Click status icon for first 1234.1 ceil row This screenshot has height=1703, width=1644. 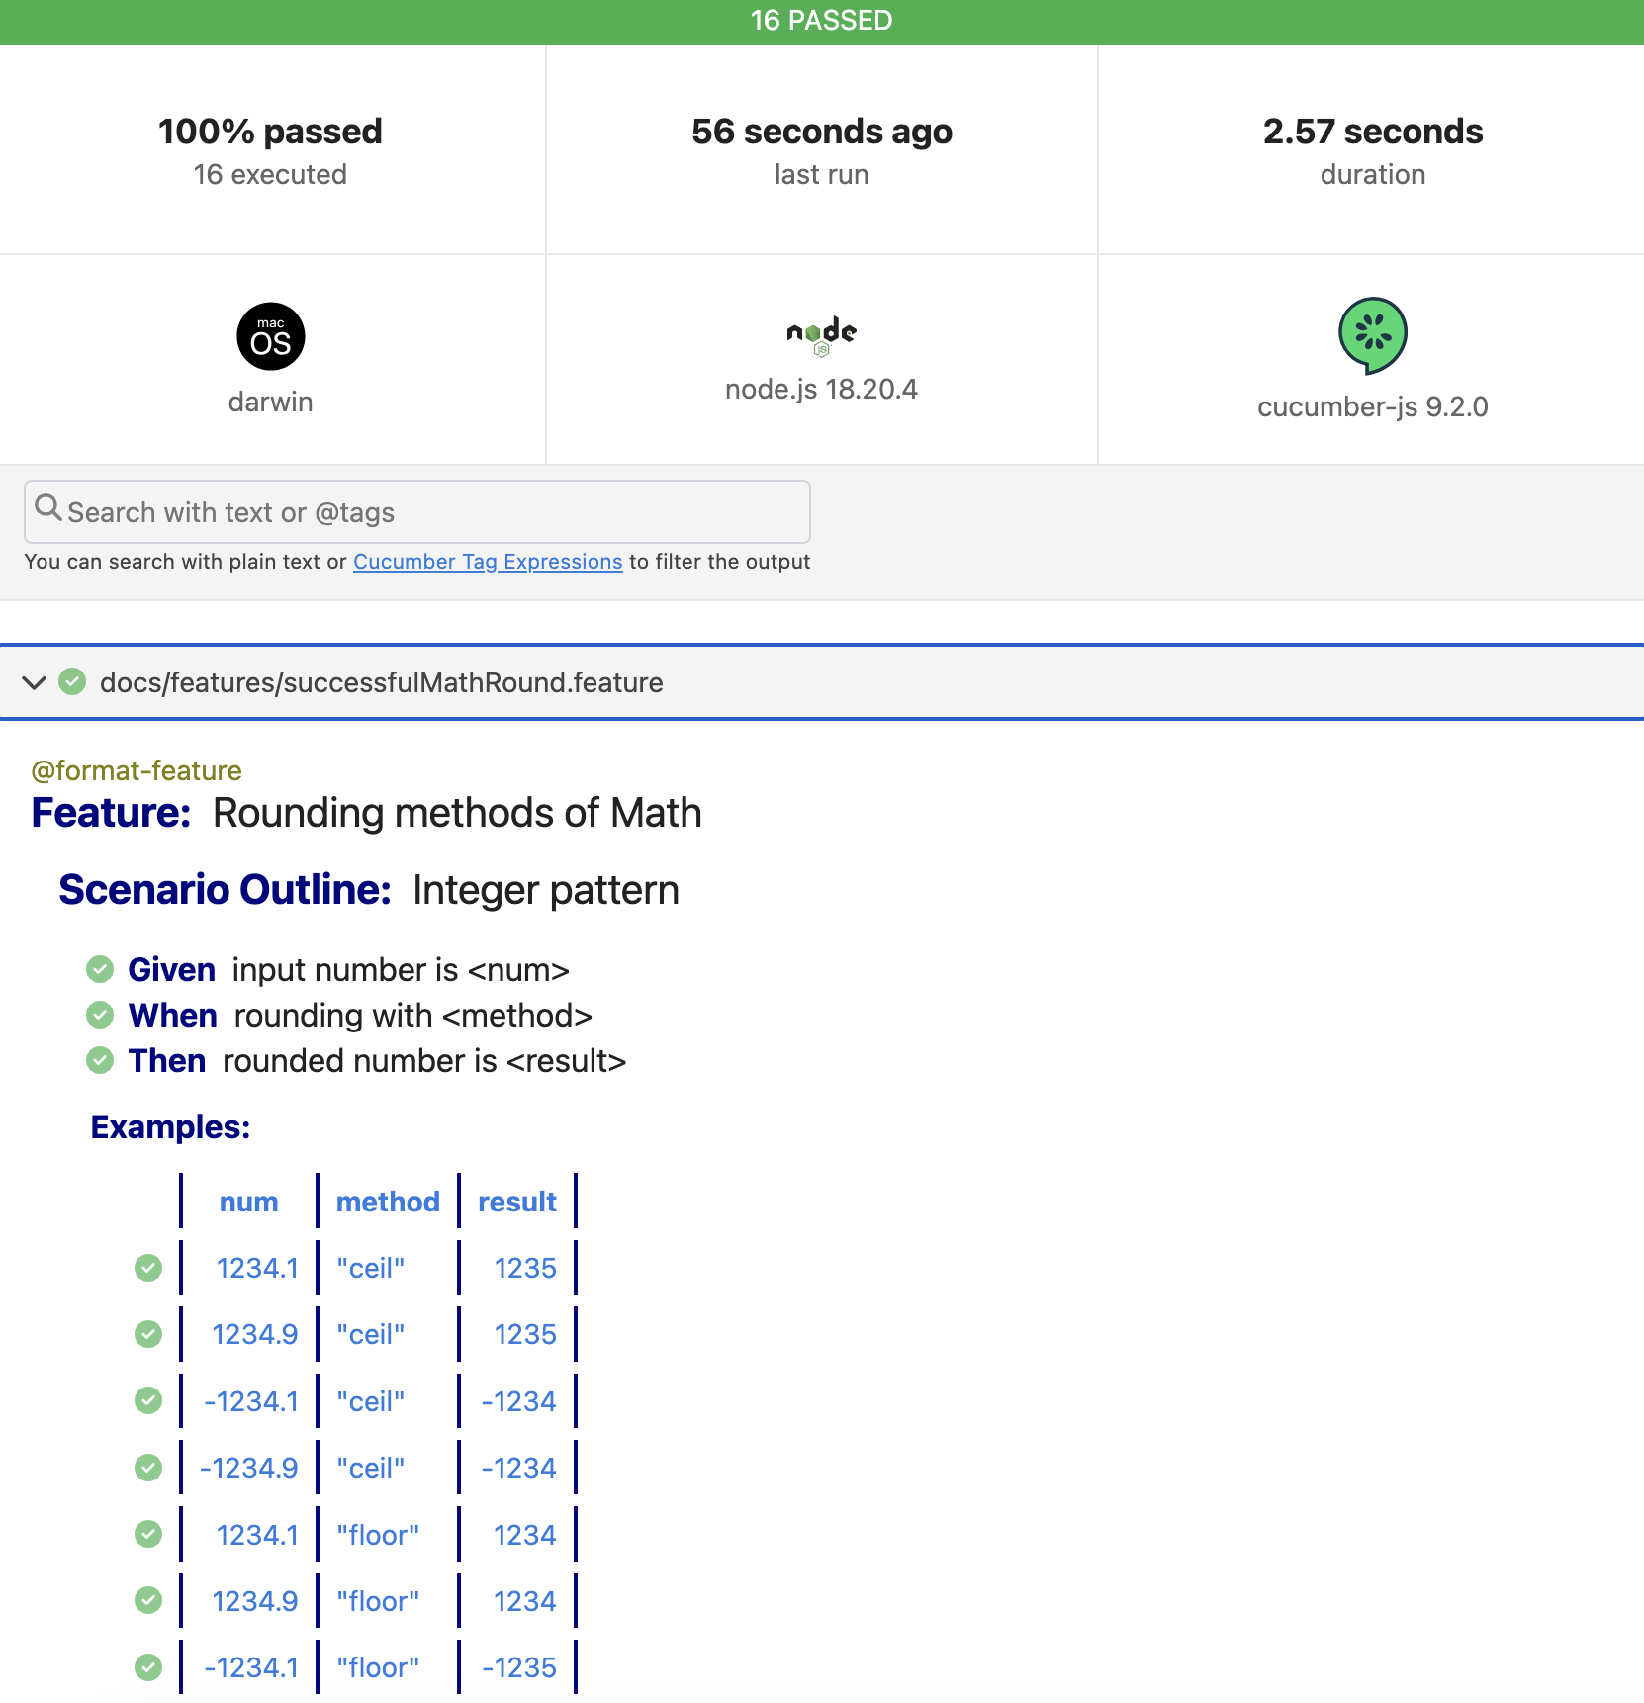(x=148, y=1267)
